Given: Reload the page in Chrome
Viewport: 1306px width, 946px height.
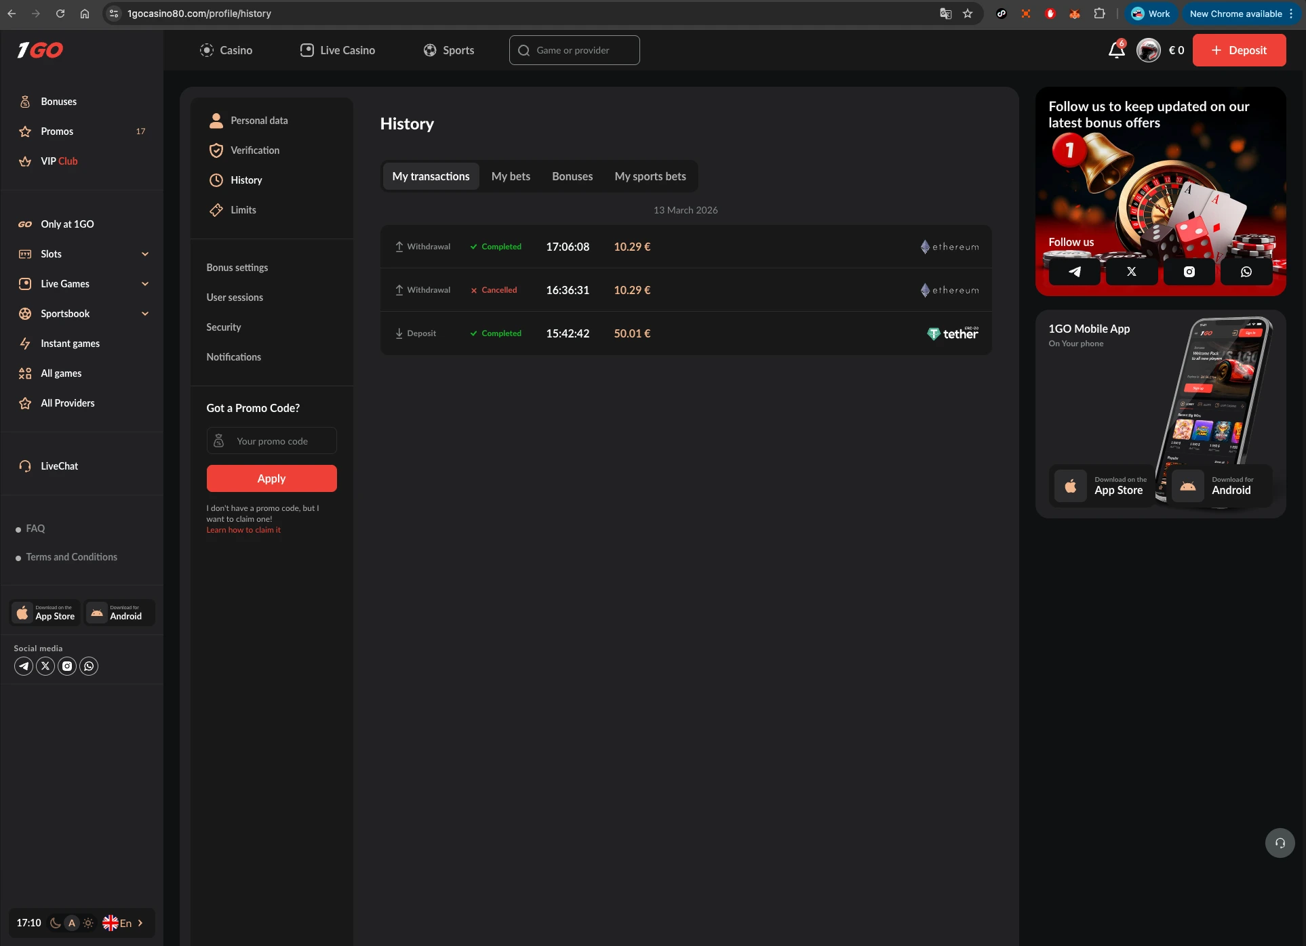Looking at the screenshot, I should point(60,14).
